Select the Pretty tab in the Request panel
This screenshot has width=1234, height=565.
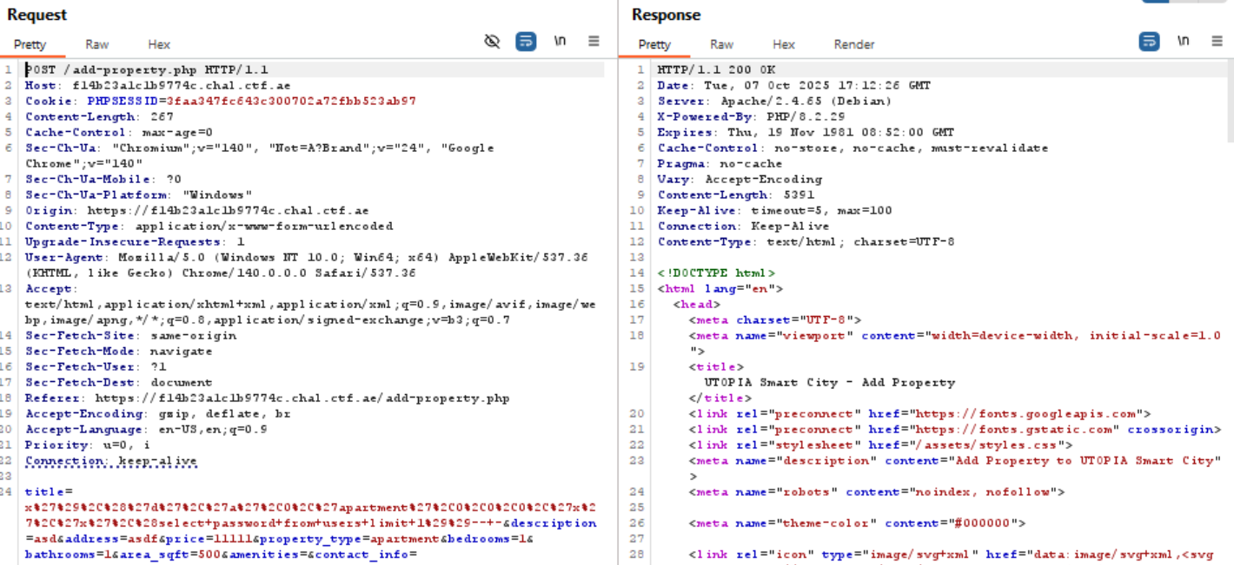point(30,44)
